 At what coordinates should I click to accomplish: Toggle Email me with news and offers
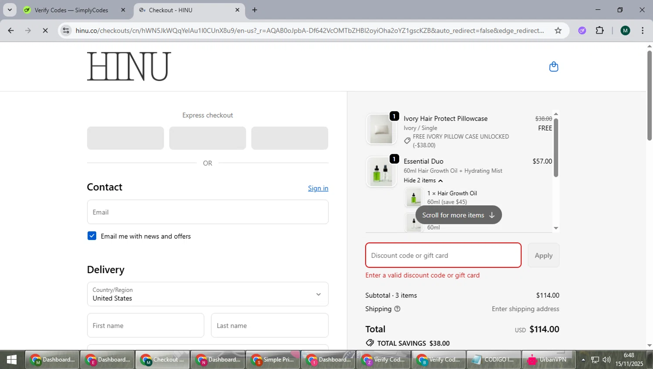(92, 236)
